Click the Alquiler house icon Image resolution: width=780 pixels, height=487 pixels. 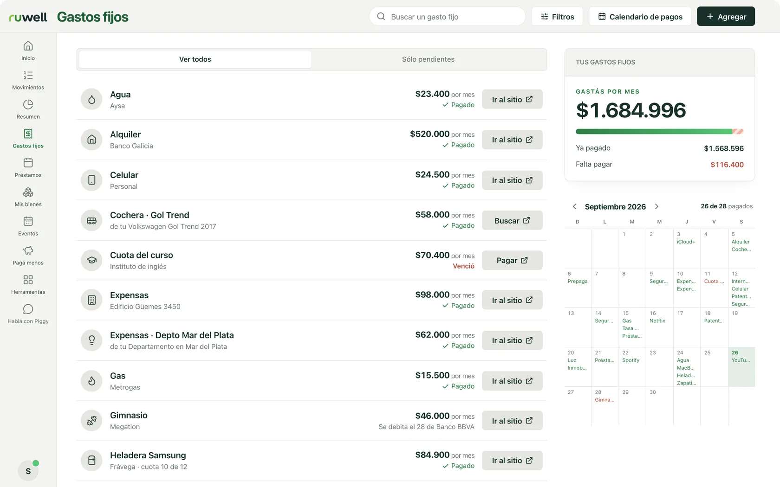click(x=91, y=139)
